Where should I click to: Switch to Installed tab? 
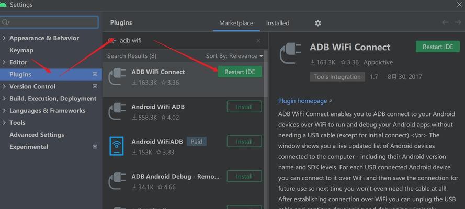[x=278, y=23]
